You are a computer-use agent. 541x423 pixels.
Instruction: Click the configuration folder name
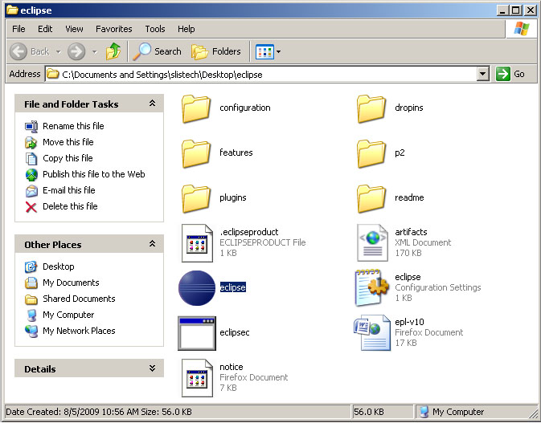tap(245, 108)
